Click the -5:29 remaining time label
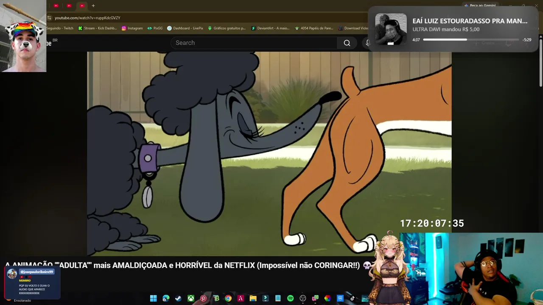Image resolution: width=543 pixels, height=305 pixels. click(x=527, y=40)
